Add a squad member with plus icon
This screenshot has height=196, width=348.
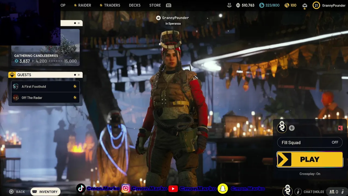coord(292,128)
